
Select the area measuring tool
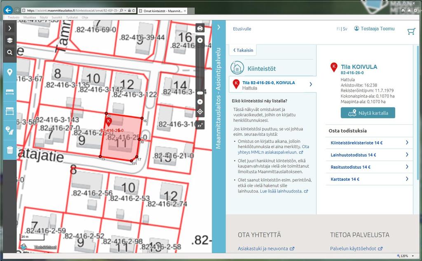point(10,111)
